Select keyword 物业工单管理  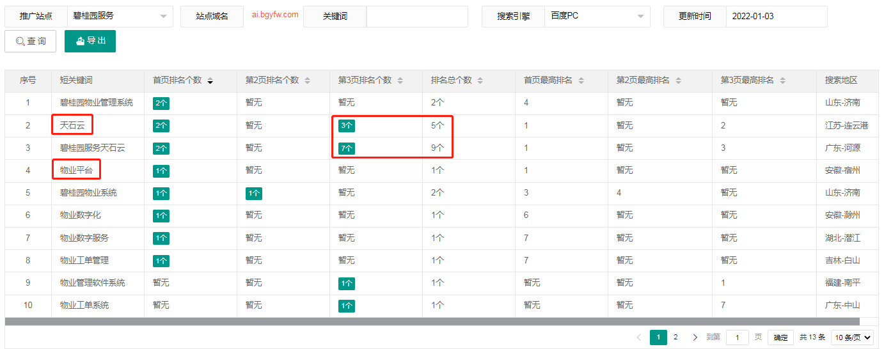[x=84, y=260]
